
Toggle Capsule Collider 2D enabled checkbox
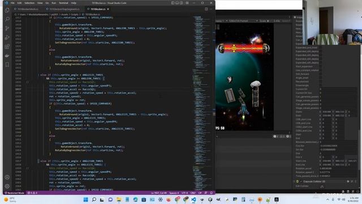pos(301,181)
